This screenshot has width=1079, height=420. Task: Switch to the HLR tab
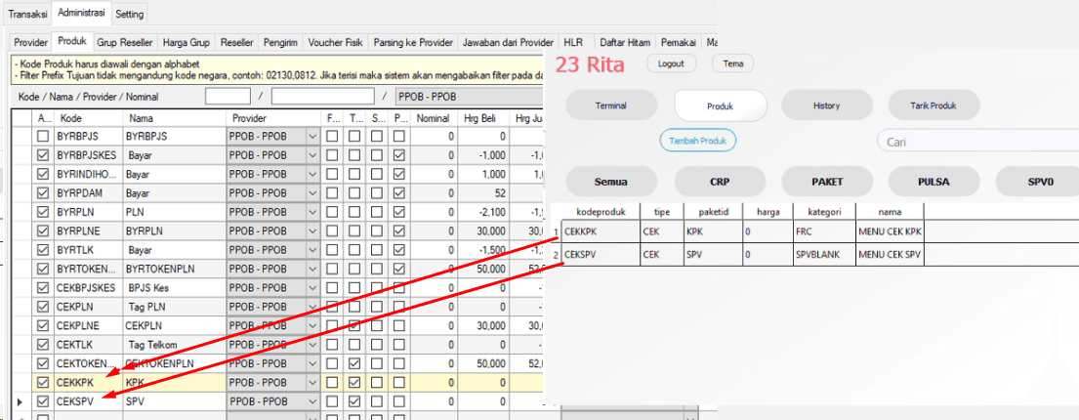tap(572, 43)
